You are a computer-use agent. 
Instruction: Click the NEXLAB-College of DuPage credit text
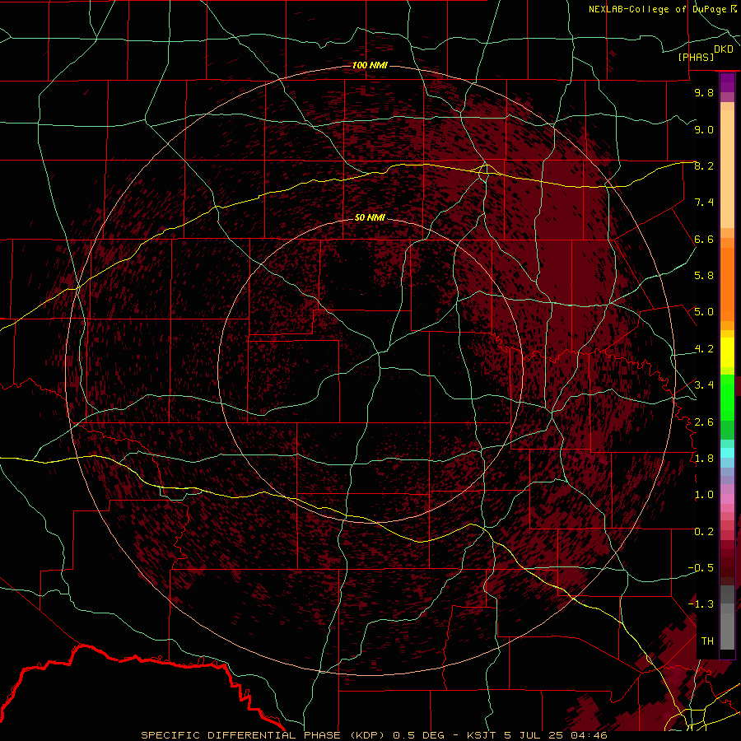659,9
